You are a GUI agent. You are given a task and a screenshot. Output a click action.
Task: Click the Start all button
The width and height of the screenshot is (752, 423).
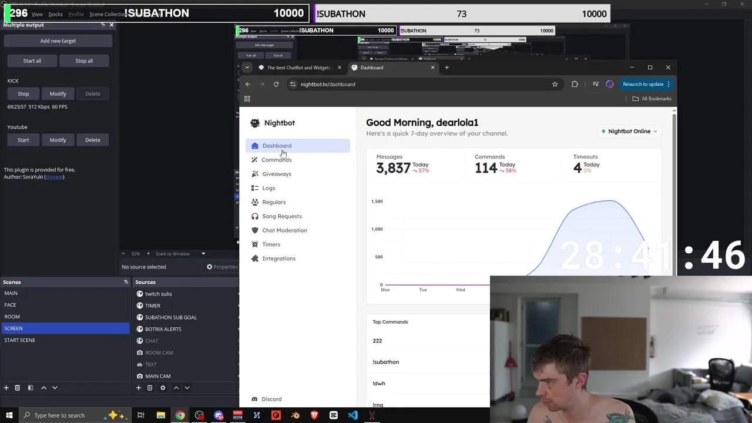coord(32,61)
